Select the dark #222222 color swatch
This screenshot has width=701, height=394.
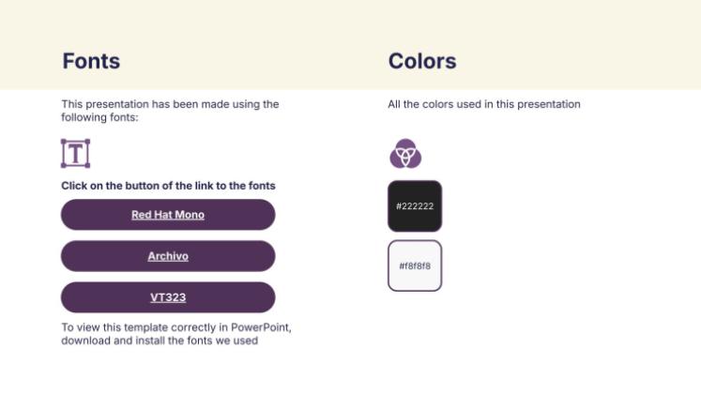tap(415, 206)
